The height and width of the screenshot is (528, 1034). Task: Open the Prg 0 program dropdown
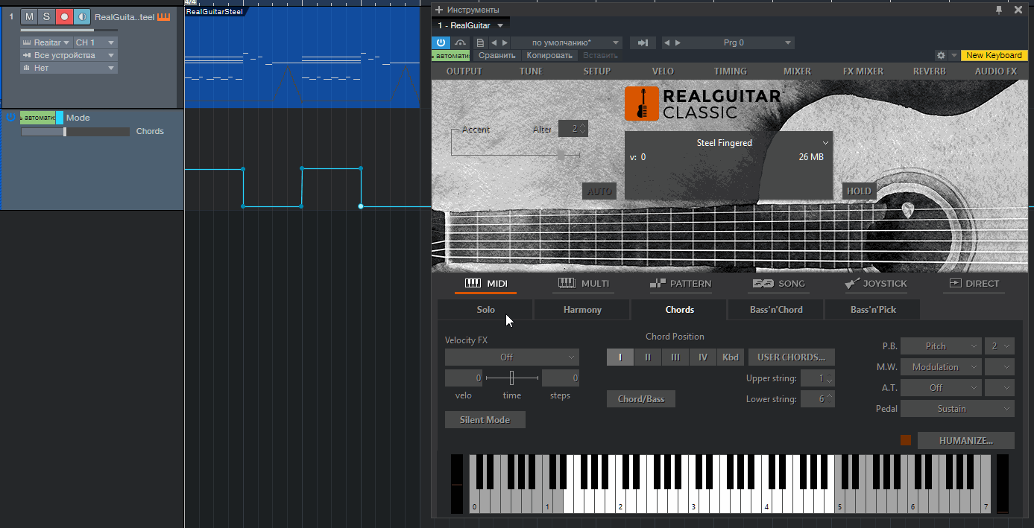pyautogui.click(x=740, y=43)
